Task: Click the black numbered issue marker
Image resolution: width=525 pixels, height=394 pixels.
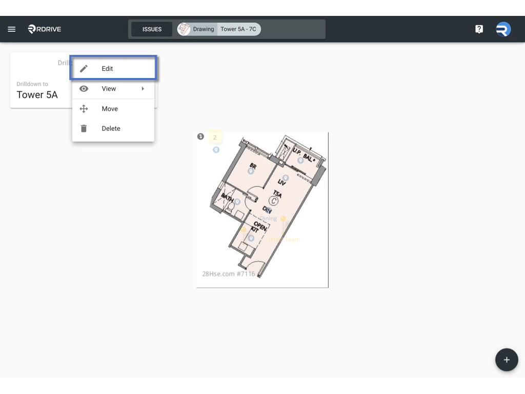Action: click(x=201, y=136)
